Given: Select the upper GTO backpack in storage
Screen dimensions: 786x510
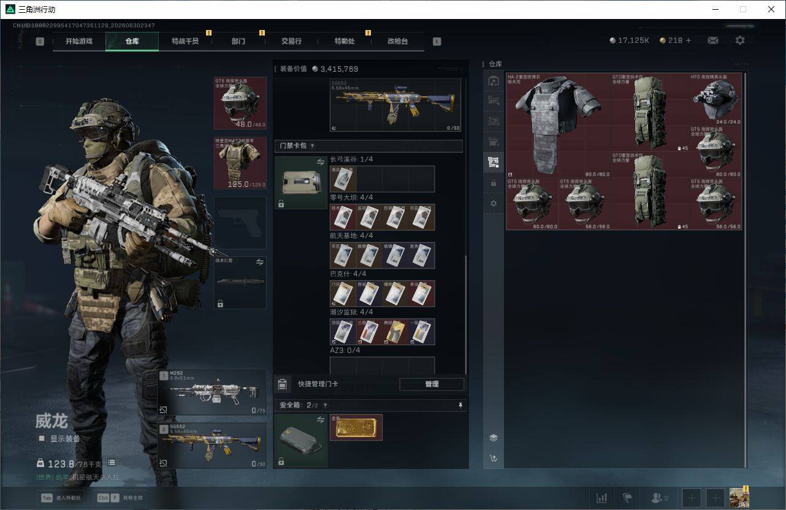Looking at the screenshot, I should point(650,113).
